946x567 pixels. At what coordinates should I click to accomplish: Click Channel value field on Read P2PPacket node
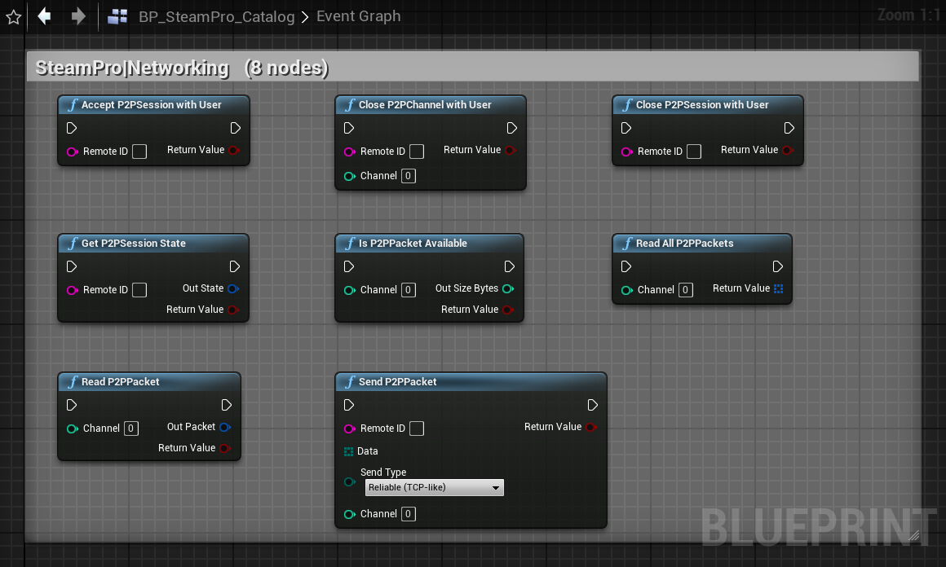coord(131,429)
